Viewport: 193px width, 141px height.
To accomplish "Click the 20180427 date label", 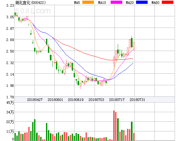I will [x=35, y=100].
